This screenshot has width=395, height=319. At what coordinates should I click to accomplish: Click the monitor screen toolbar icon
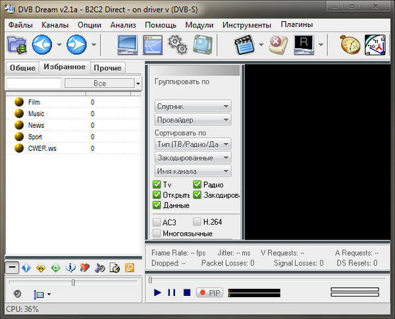pos(128,45)
